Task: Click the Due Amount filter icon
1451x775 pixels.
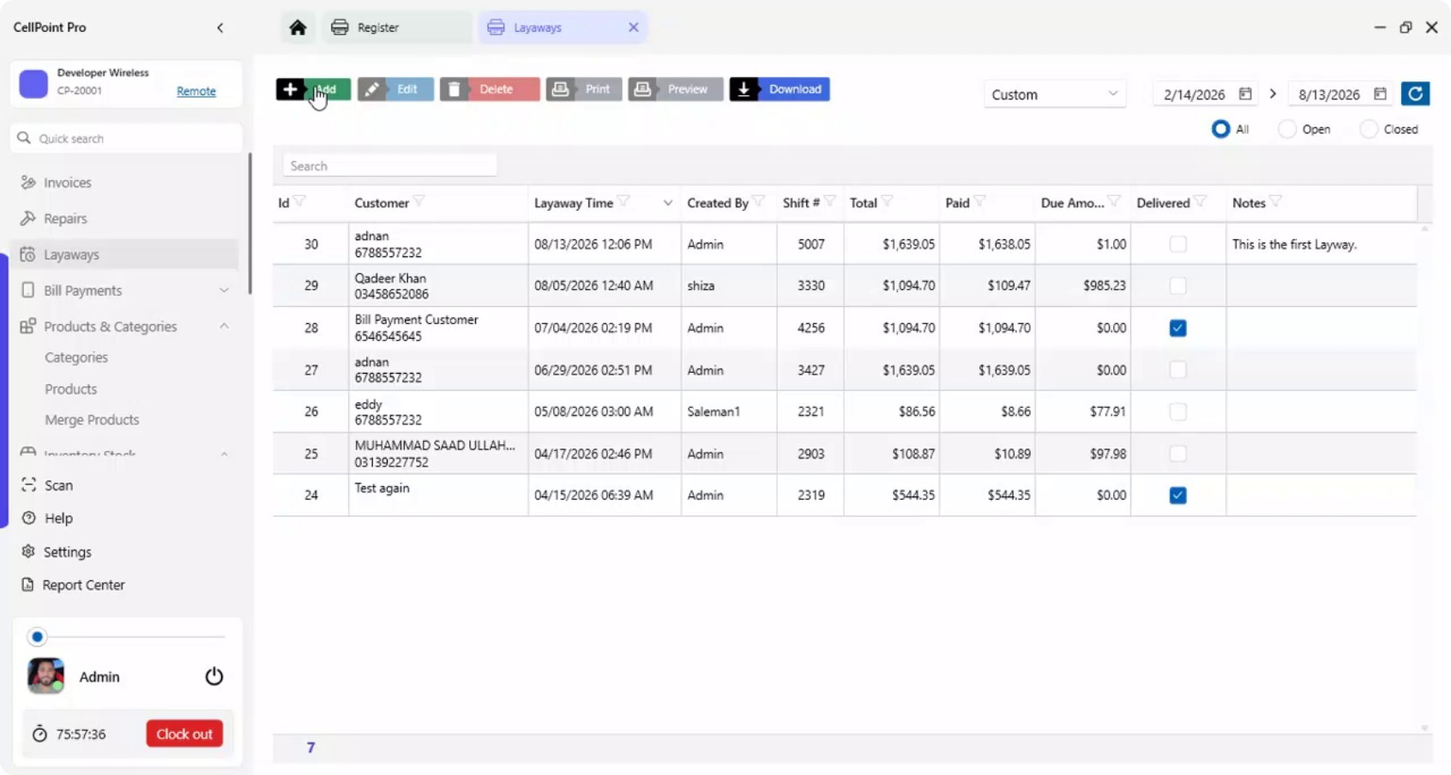Action: pos(1113,201)
